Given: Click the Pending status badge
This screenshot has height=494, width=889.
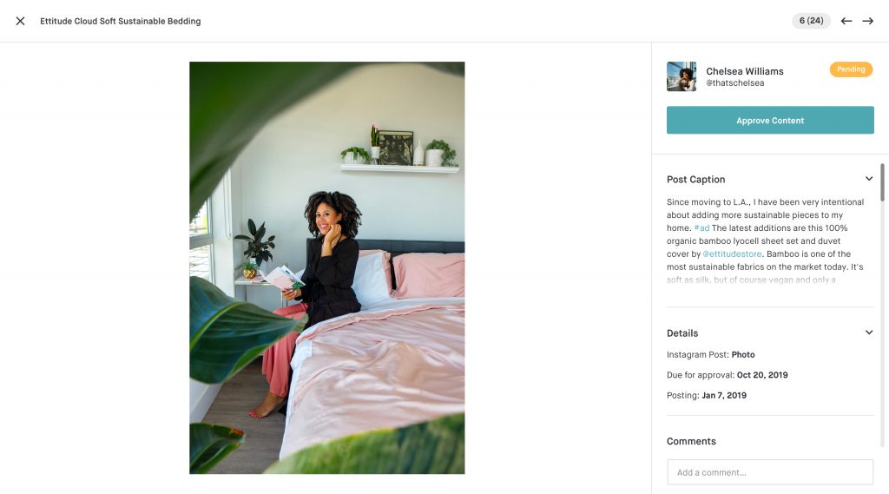Looking at the screenshot, I should tap(851, 69).
